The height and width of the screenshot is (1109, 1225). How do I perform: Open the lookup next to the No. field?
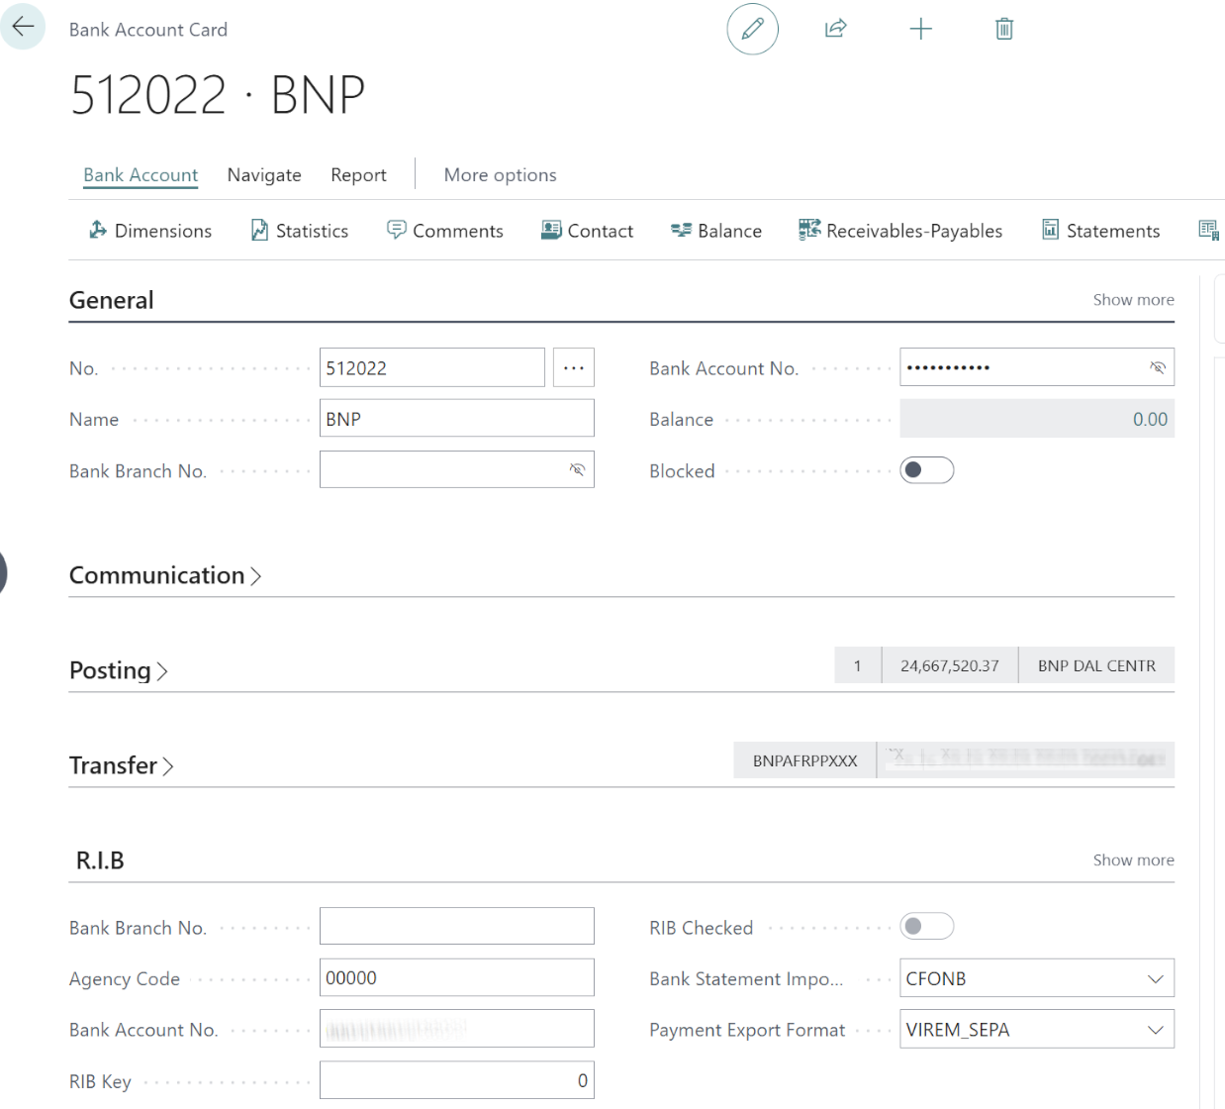pos(573,366)
